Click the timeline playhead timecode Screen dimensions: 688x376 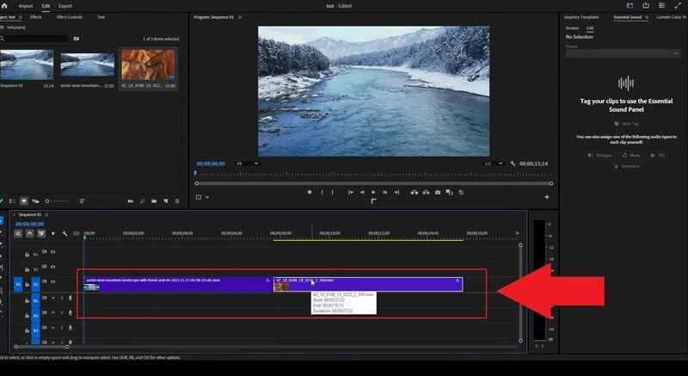[30, 225]
